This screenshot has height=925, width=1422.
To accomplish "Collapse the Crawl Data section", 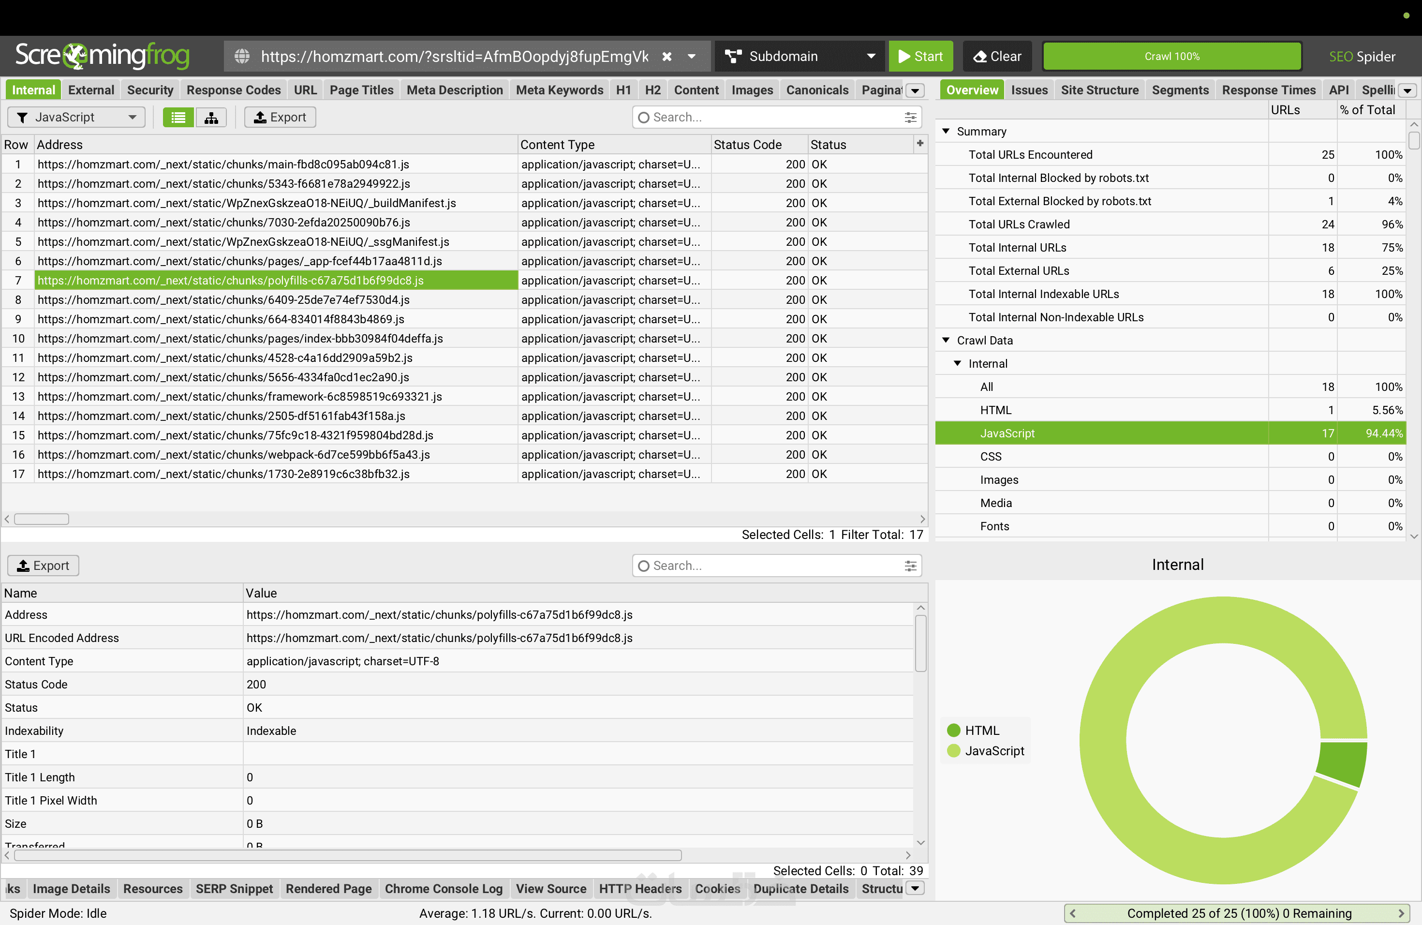I will 946,340.
